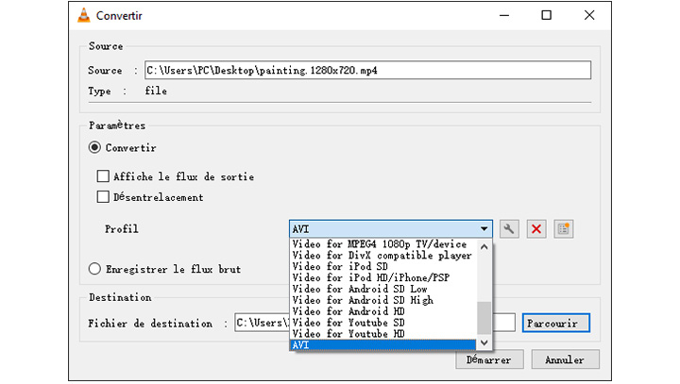
Task: Select Video for Android HD
Action: (x=383, y=311)
